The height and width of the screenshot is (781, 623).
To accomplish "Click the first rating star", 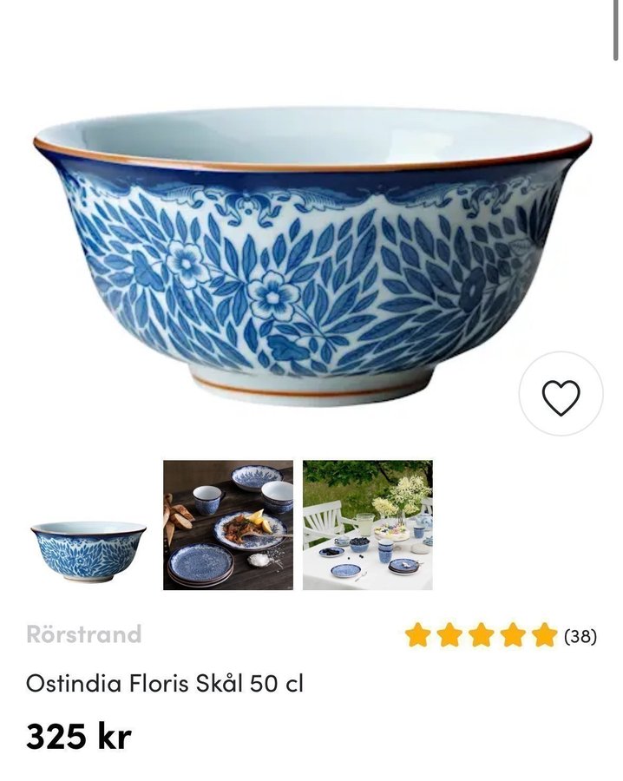I will [x=418, y=635].
